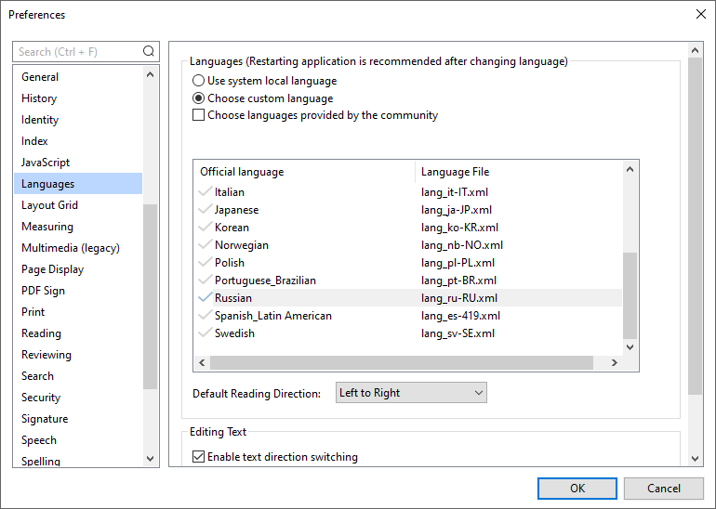Open Default Reading Direction dropdown
Screen dimensions: 716x509
[x=411, y=393]
